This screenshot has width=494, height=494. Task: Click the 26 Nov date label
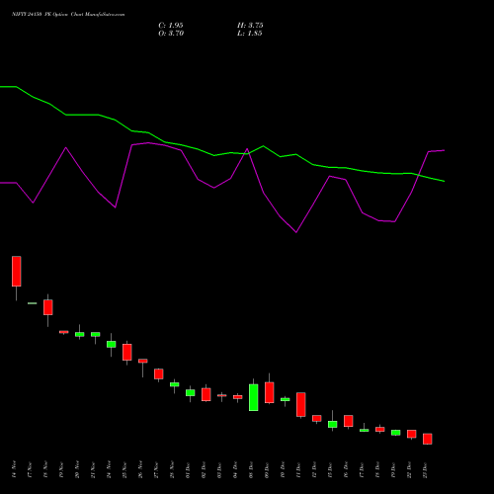[140, 469]
